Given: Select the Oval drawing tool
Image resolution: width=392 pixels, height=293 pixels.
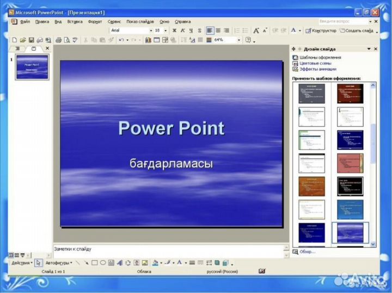Looking at the screenshot, I should coord(103,263).
